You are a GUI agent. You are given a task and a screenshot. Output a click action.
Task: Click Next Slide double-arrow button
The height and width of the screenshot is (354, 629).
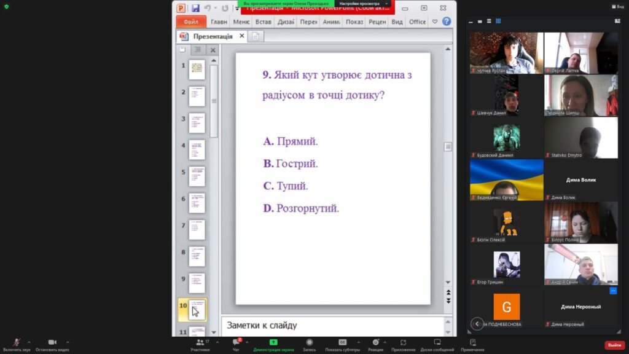tap(448, 301)
